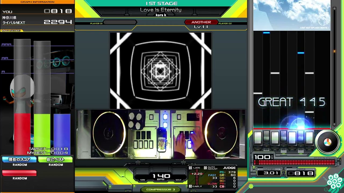344x193 pixels.
Task: Click the GRAPH INFORMATION header
Action: (37, 2)
